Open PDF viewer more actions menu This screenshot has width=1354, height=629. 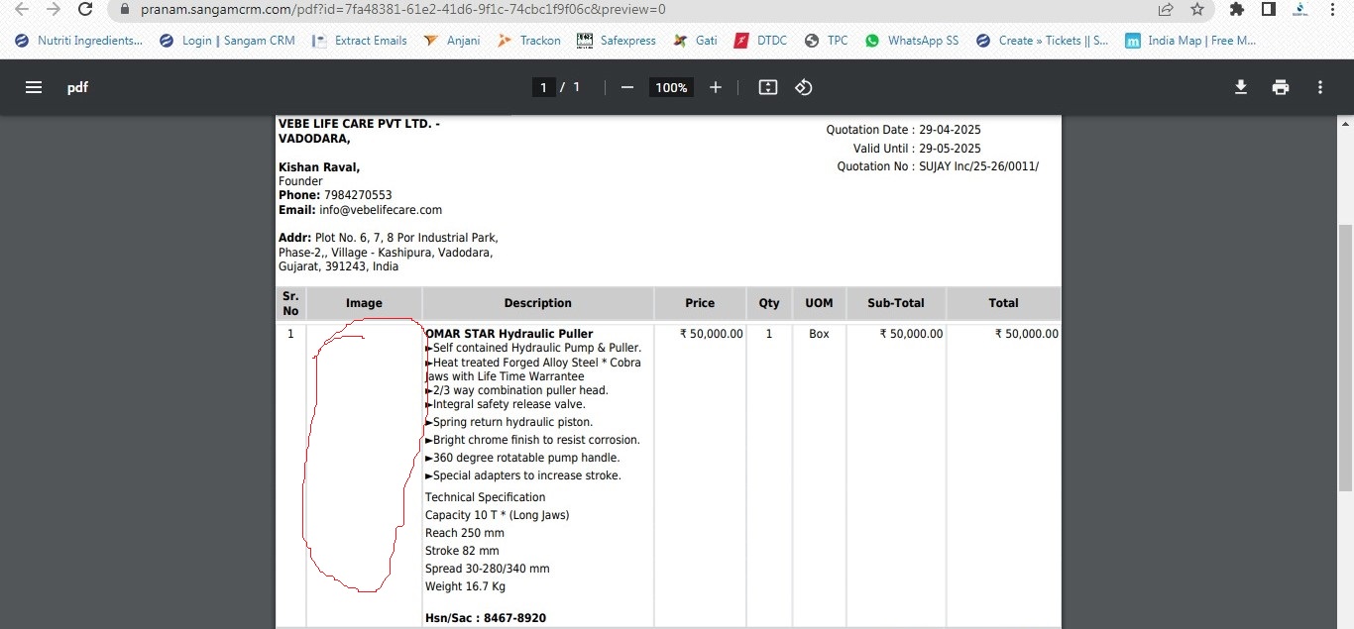[x=1320, y=87]
